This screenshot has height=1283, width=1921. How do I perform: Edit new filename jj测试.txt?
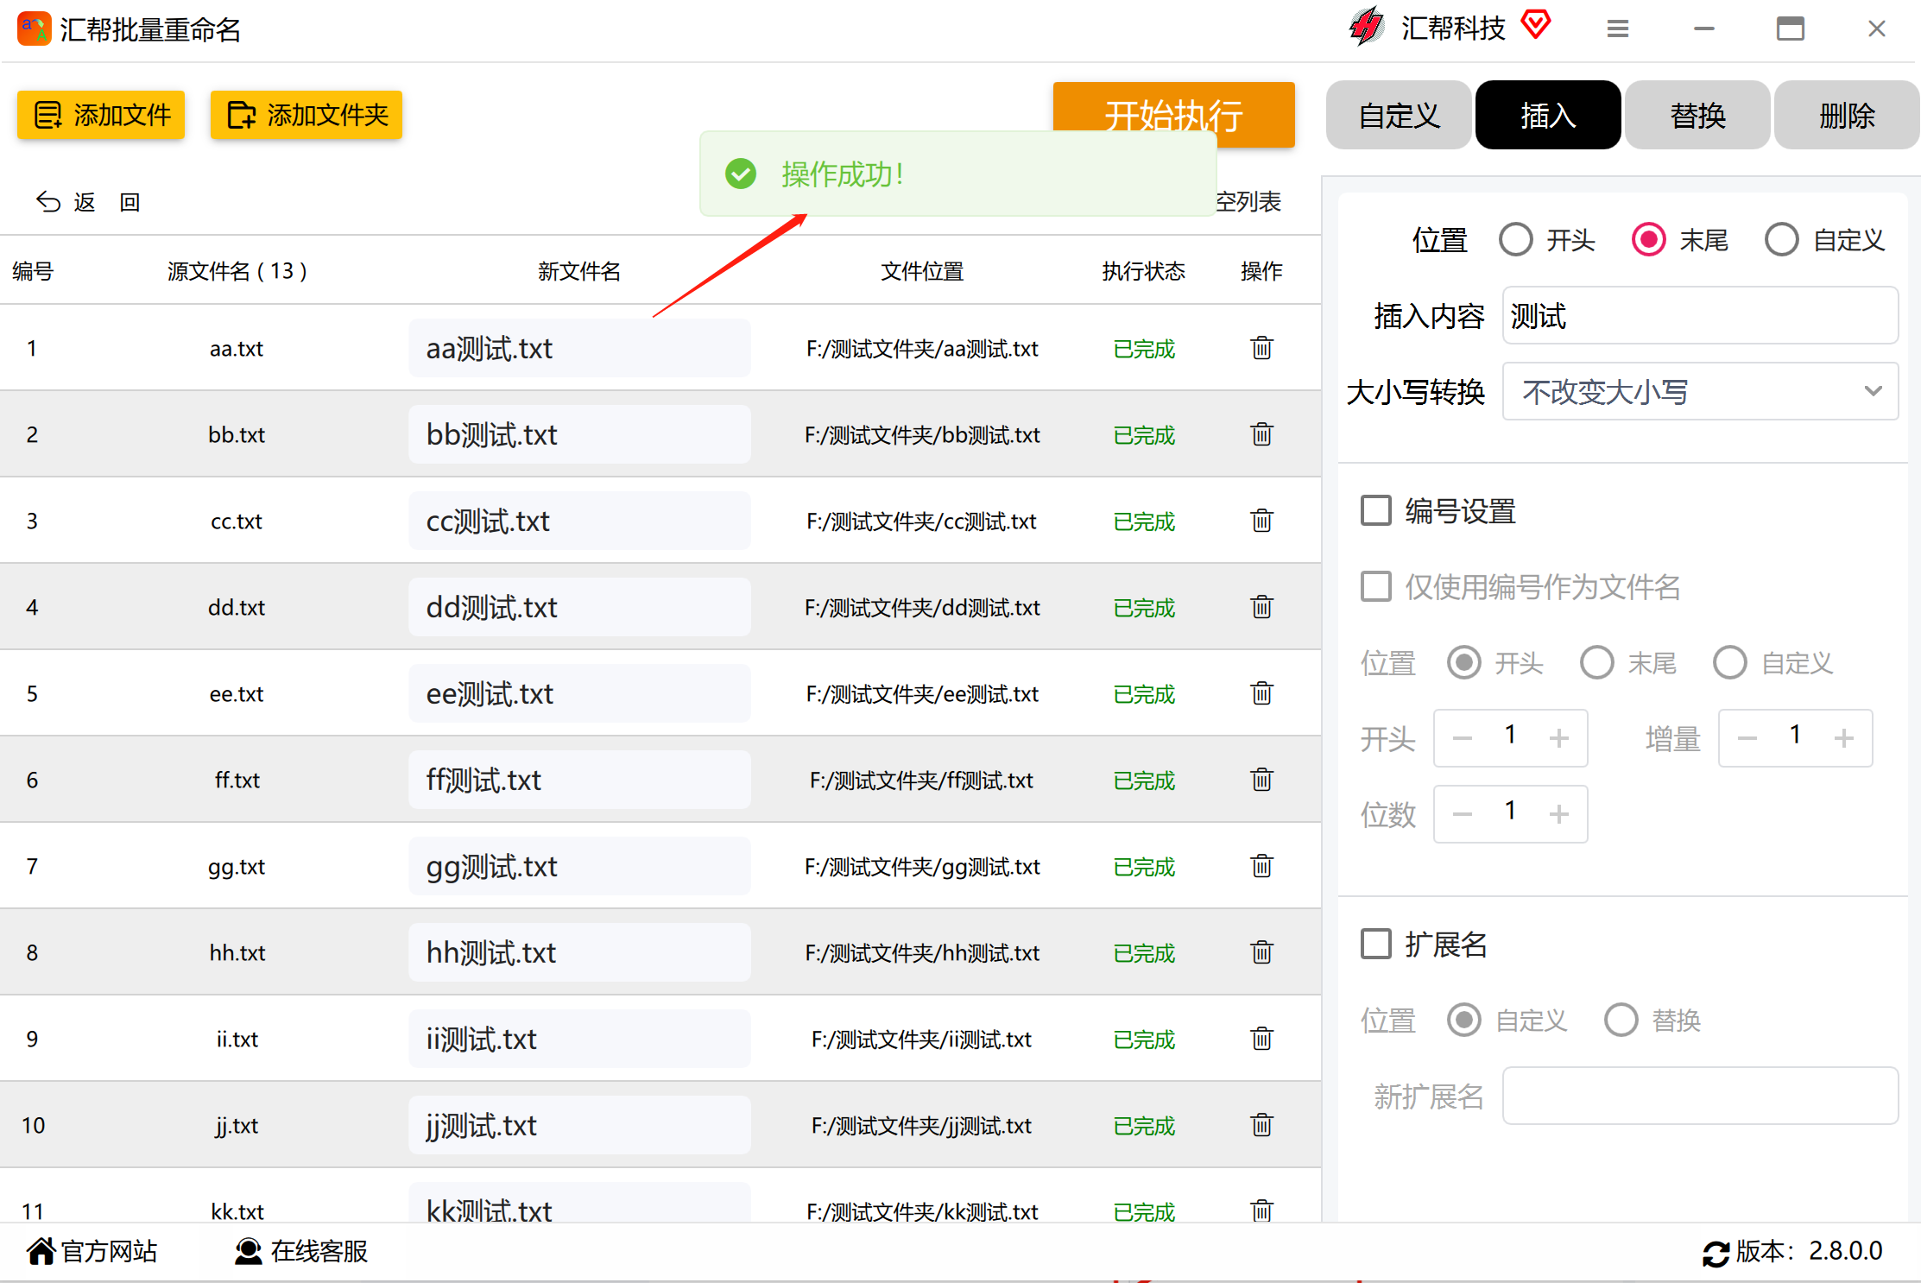[579, 1125]
